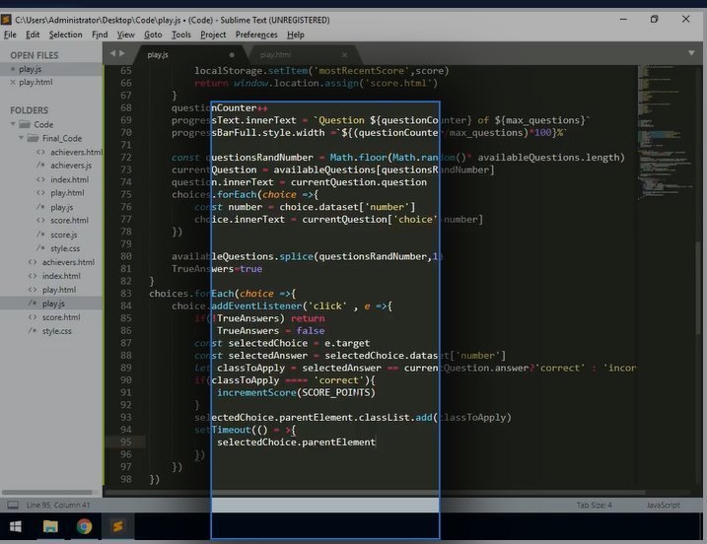Viewport: 707px width, 544px height.
Task: Open the Project menu
Action: point(213,34)
